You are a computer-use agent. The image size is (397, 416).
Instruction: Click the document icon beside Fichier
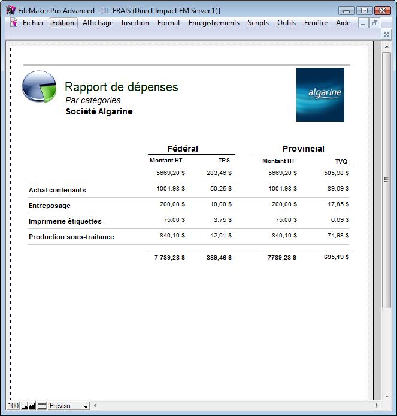point(14,23)
